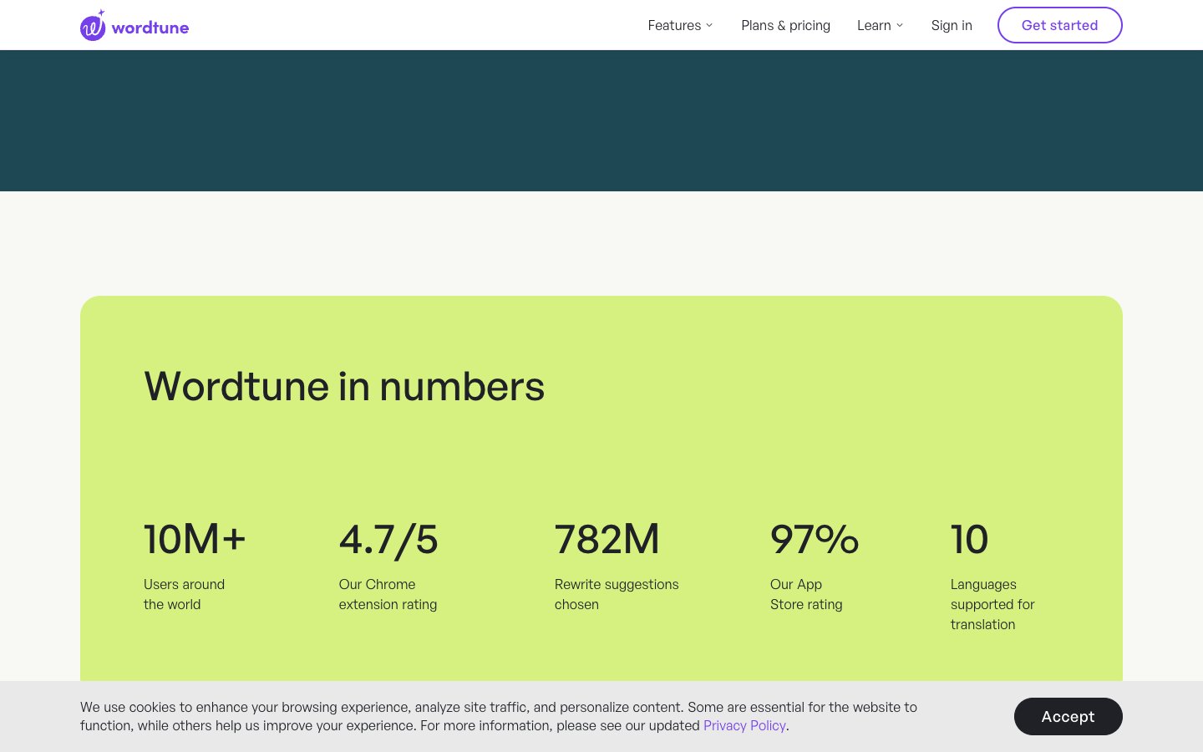
Task: Expand the chevron beside Learn
Action: 900,25
